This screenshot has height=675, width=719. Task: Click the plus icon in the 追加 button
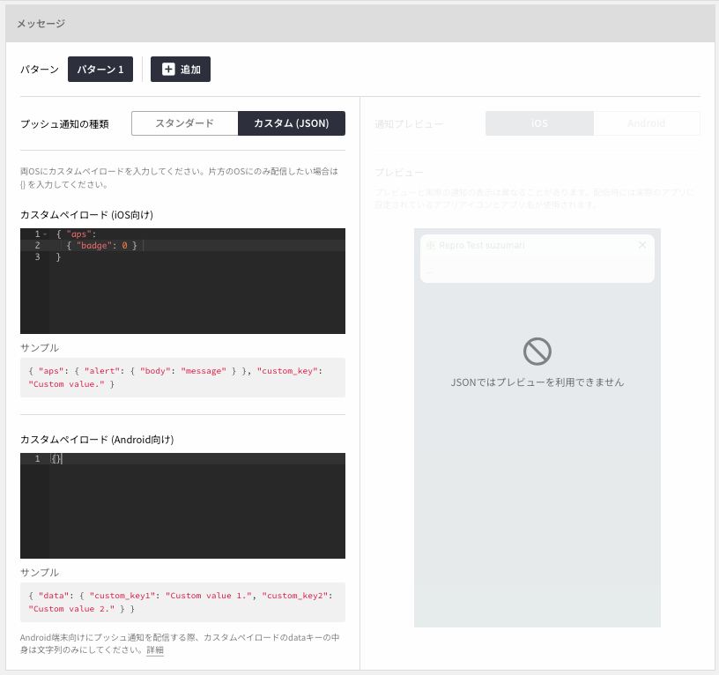[169, 70]
